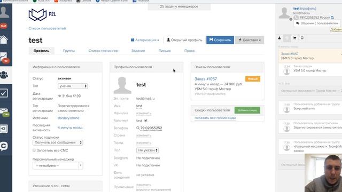
Task: Open the Заказ #1057 link
Action: (206, 79)
